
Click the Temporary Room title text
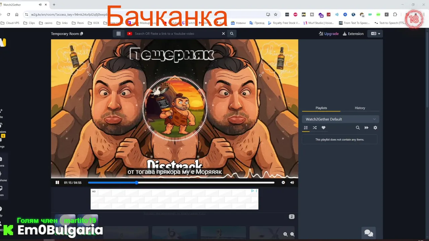click(65, 33)
